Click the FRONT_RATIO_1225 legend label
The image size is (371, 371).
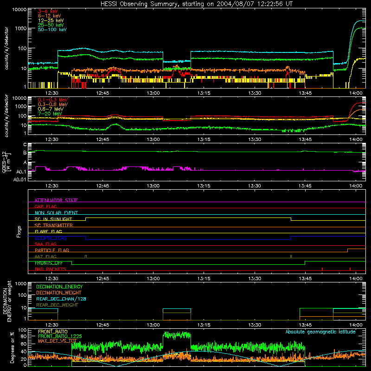pos(60,336)
